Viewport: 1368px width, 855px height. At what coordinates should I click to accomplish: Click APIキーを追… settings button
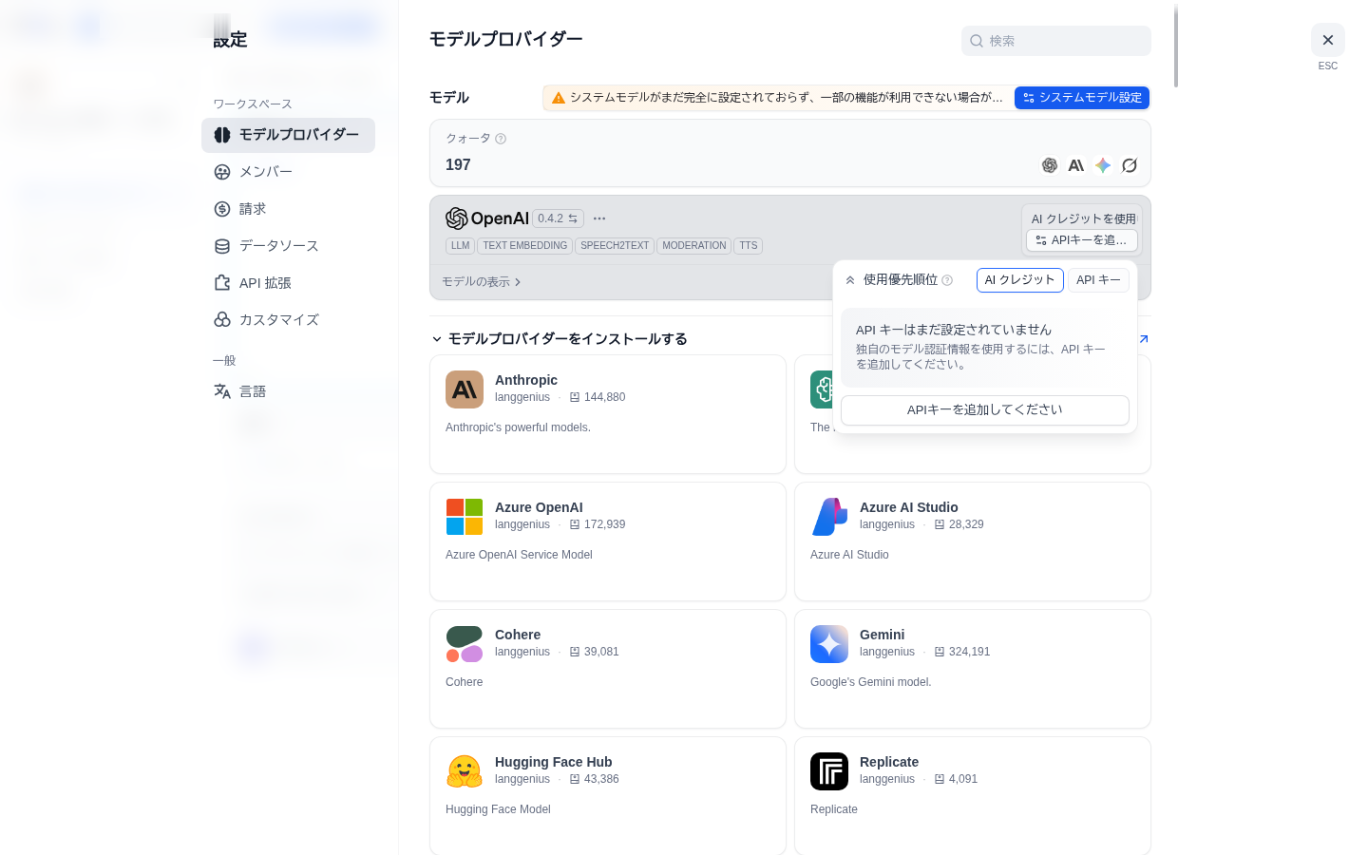pos(1082,240)
